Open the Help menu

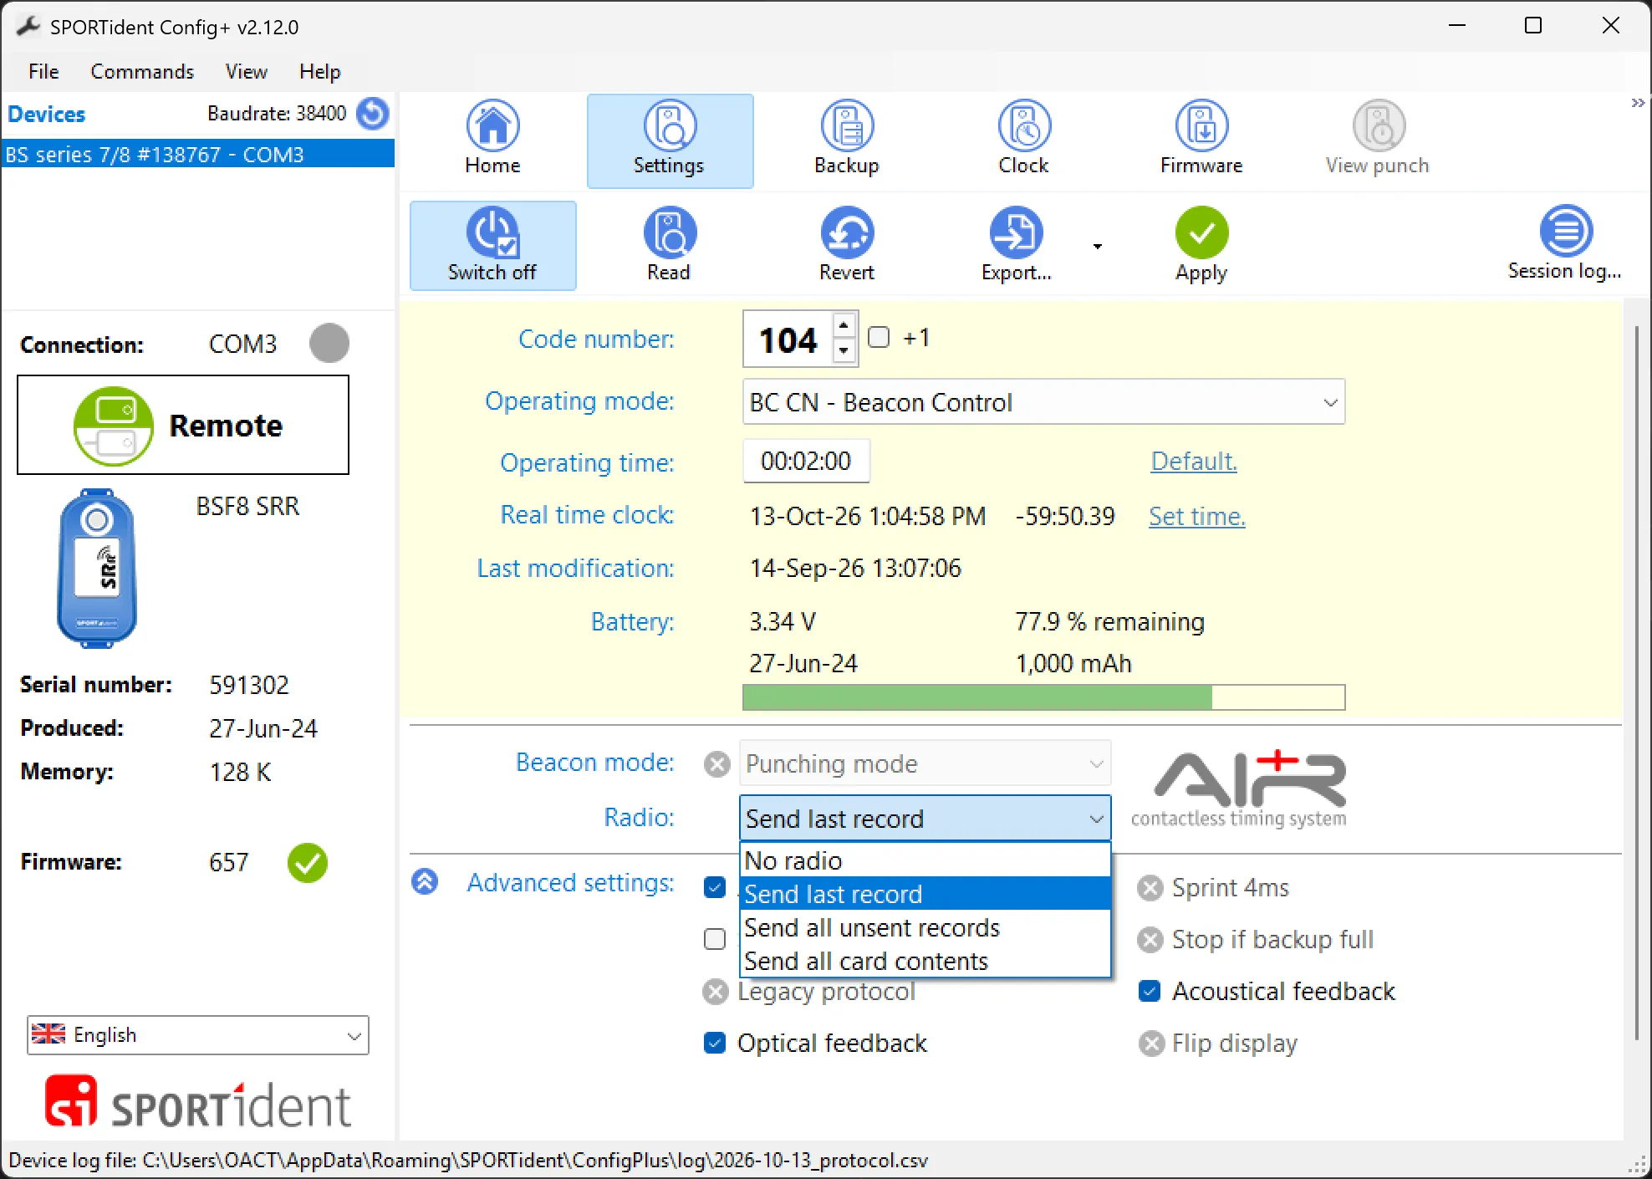pyautogui.click(x=319, y=72)
